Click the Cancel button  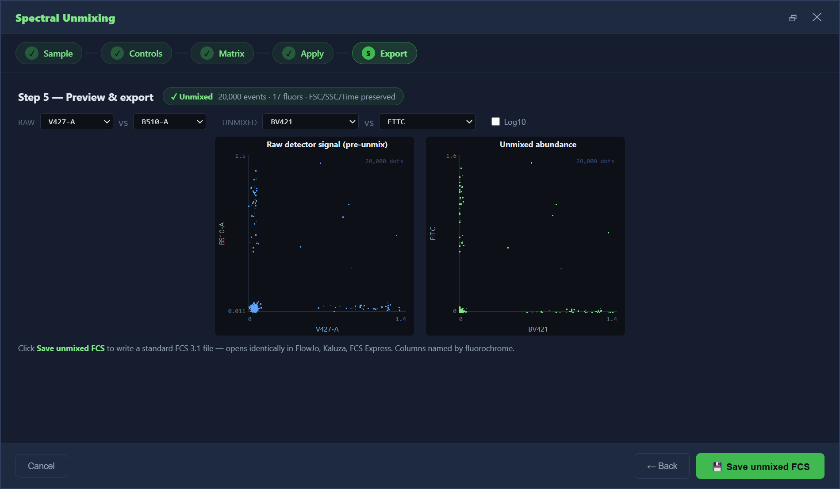[41, 466]
